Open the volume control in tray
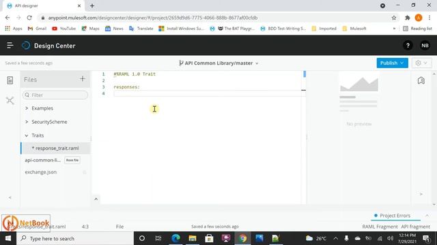The height and width of the screenshot is (245, 437). pyautogui.click(x=390, y=238)
